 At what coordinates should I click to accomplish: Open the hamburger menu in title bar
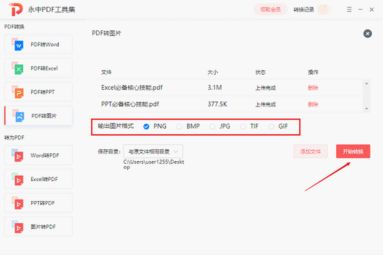click(349, 10)
